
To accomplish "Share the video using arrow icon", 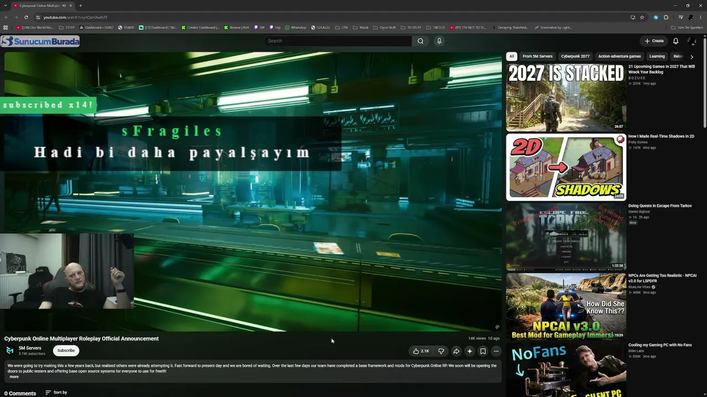I will [x=456, y=351].
